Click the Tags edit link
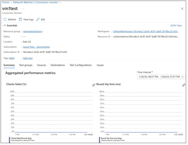188x145 pixels. 12,58
